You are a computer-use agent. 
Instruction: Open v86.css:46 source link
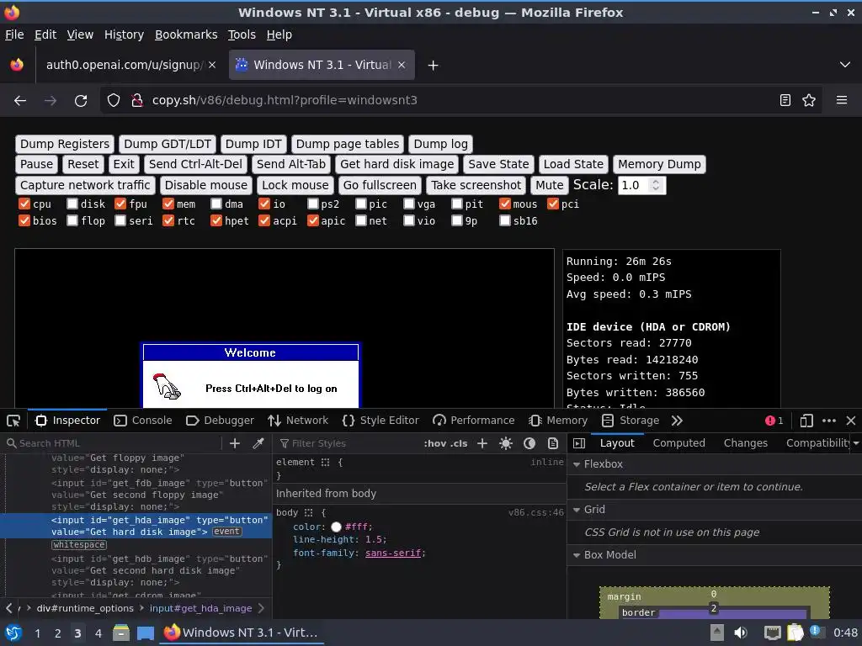536,512
